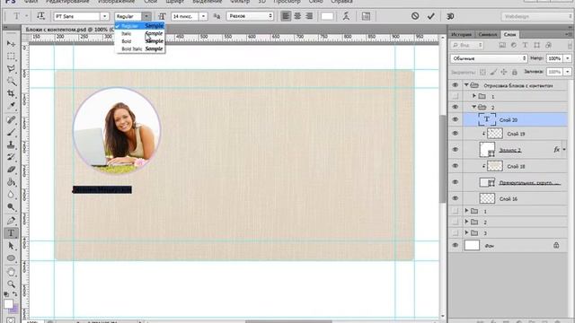
Task: Hide the expanded group 2
Action: tap(456, 107)
